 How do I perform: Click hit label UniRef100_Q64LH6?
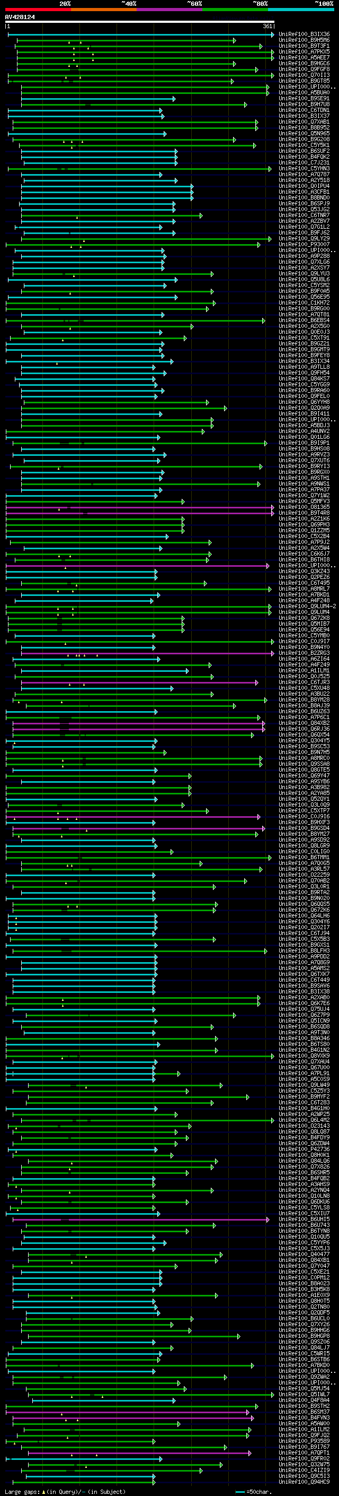pyautogui.click(x=304, y=916)
